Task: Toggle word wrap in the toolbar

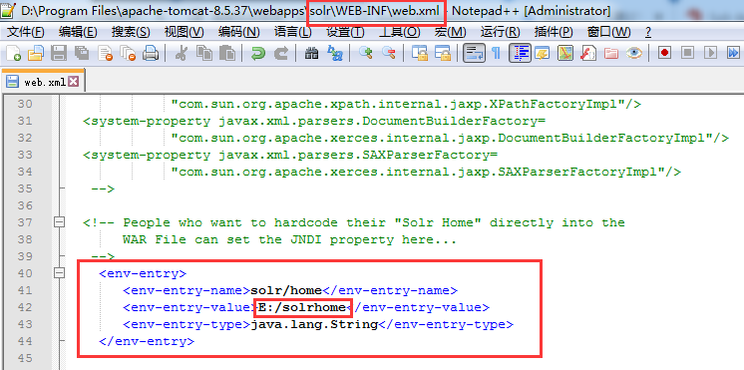Action: pyautogui.click(x=474, y=53)
